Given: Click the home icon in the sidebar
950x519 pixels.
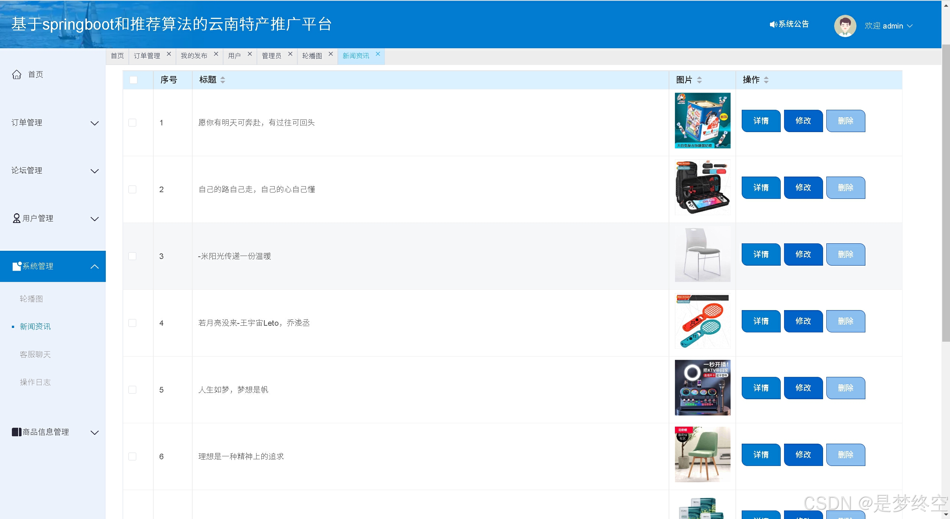Looking at the screenshot, I should 17,75.
